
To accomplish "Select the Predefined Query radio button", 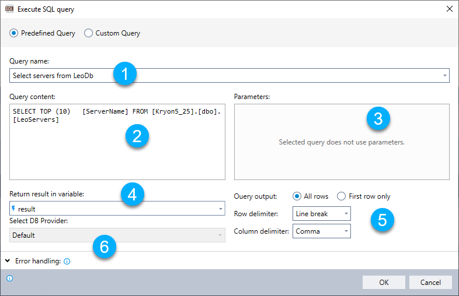I will pos(14,33).
